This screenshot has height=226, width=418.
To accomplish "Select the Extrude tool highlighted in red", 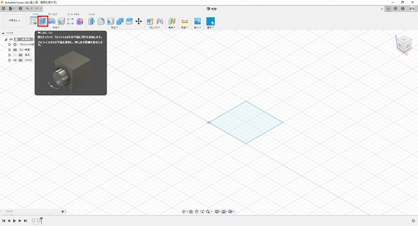I will pos(43,21).
